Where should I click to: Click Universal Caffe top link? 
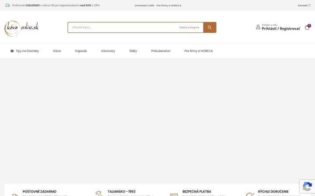[144, 6]
